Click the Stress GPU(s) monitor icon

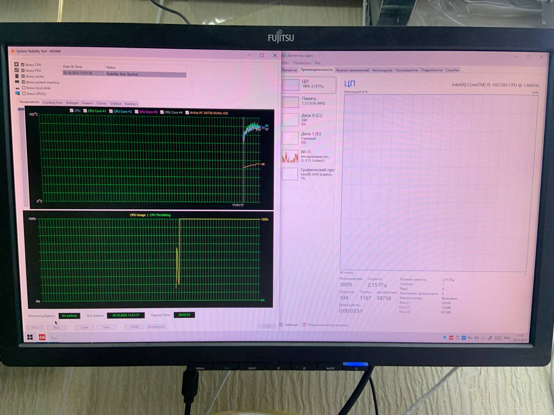point(17,93)
